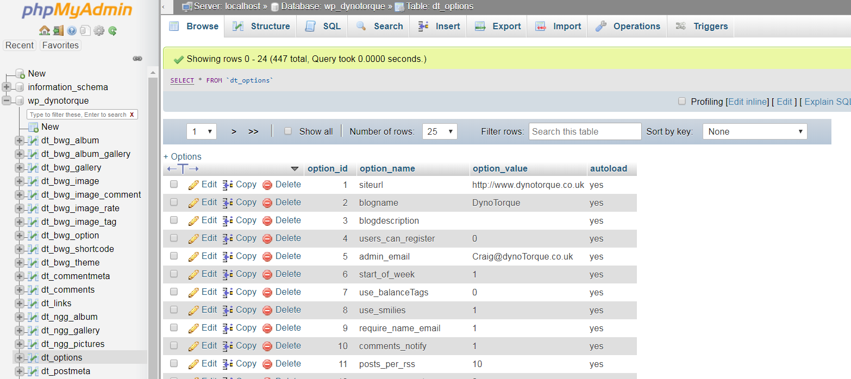Click the Edit inline link
Image resolution: width=851 pixels, height=379 pixels.
pos(748,102)
